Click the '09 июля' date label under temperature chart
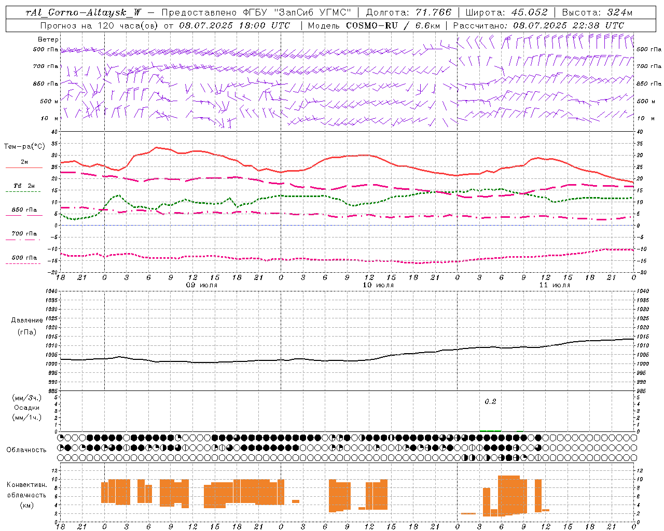The width and height of the screenshot is (664, 531). coord(202,285)
